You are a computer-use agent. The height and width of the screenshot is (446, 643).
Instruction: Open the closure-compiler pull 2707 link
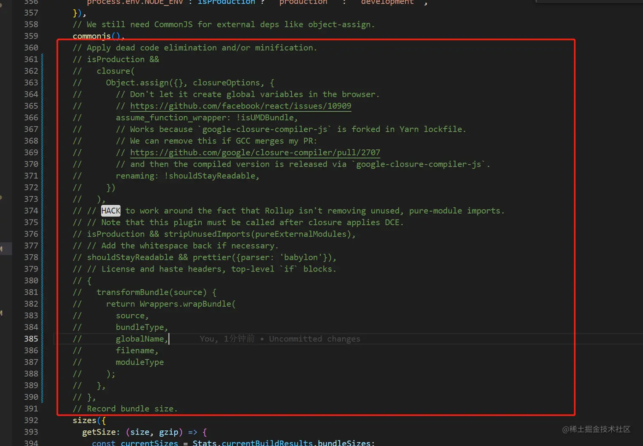pyautogui.click(x=255, y=152)
